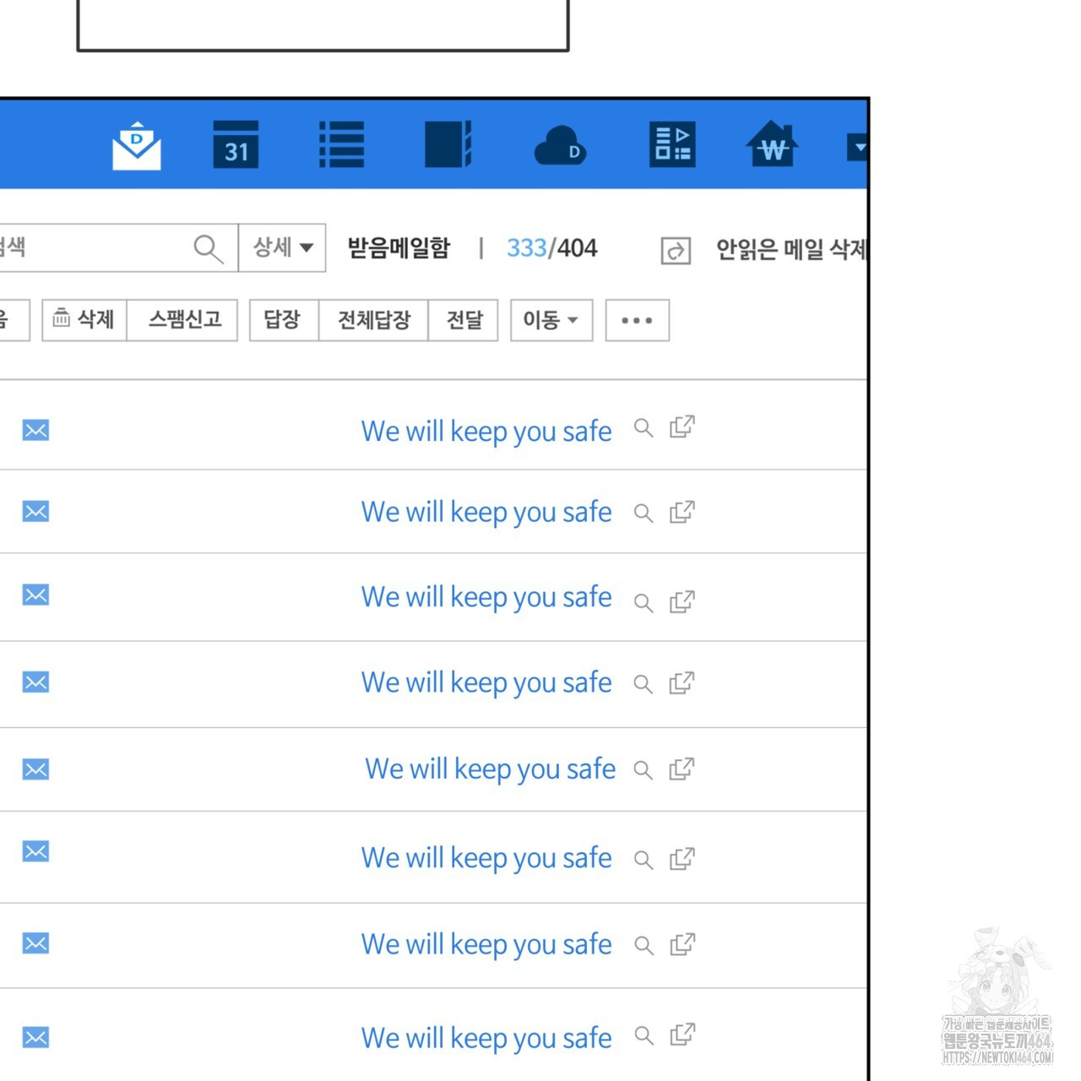This screenshot has width=1081, height=1081.
Task: Open the mail envelope icon in top bar
Action: (136, 145)
